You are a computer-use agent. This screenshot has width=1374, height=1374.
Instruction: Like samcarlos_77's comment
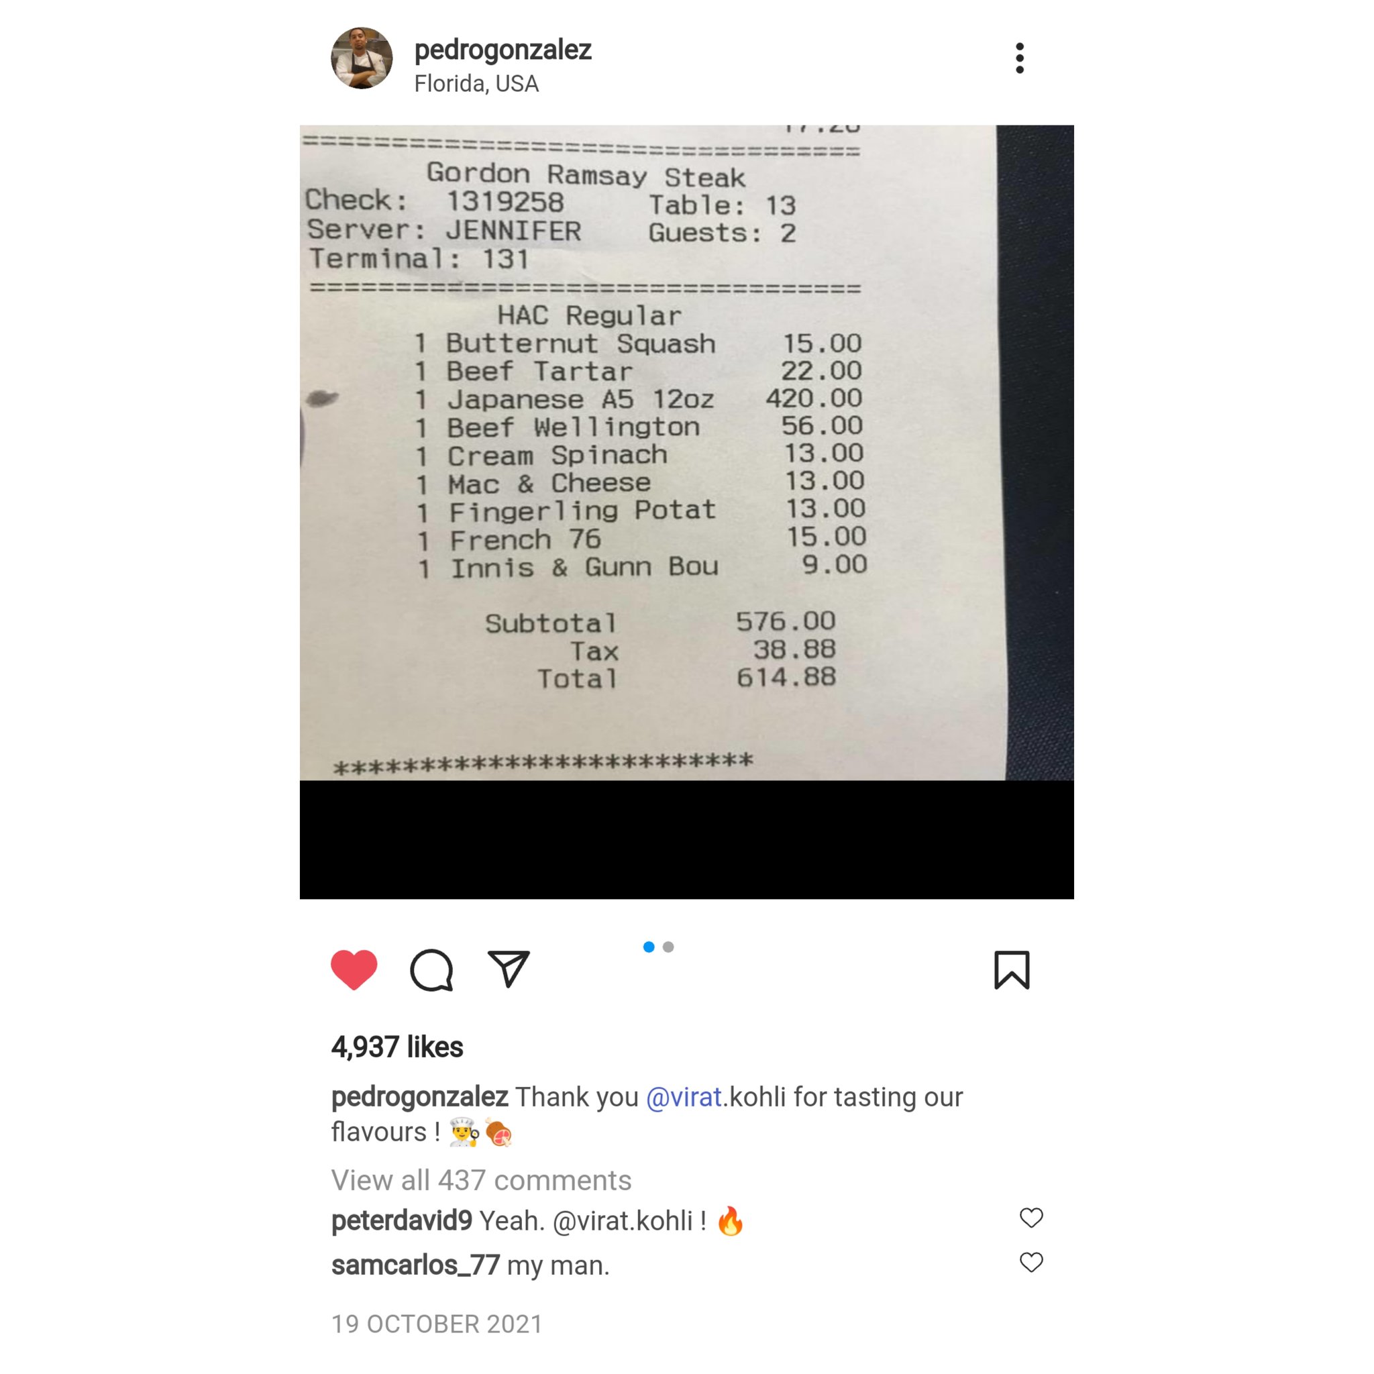1031,1263
